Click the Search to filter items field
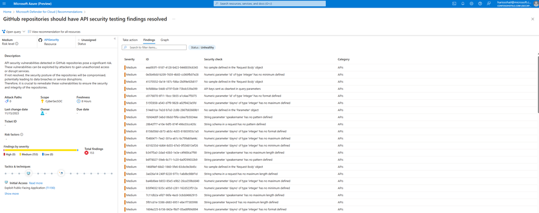Image resolution: width=539 pixels, height=213 pixels. (x=154, y=47)
